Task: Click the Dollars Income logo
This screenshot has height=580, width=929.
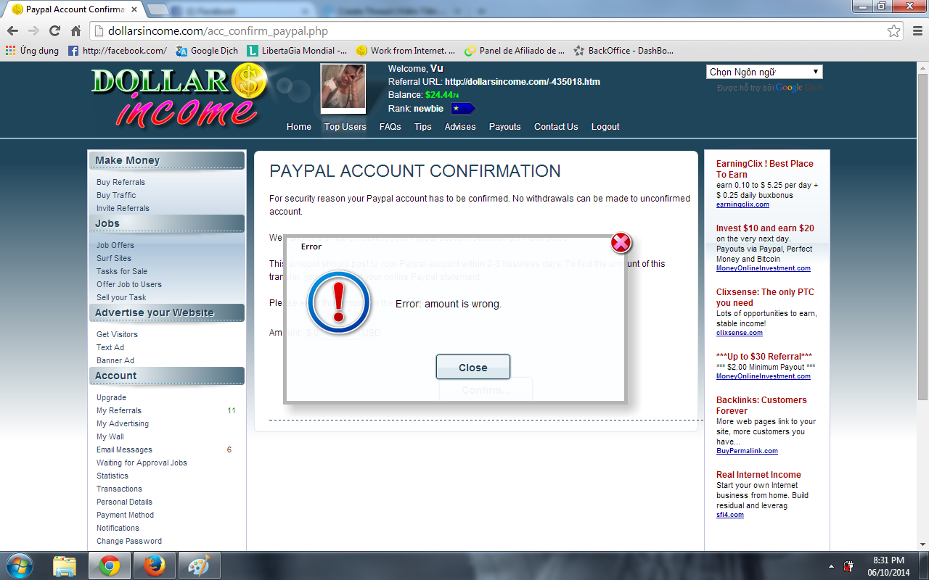Action: (x=179, y=98)
